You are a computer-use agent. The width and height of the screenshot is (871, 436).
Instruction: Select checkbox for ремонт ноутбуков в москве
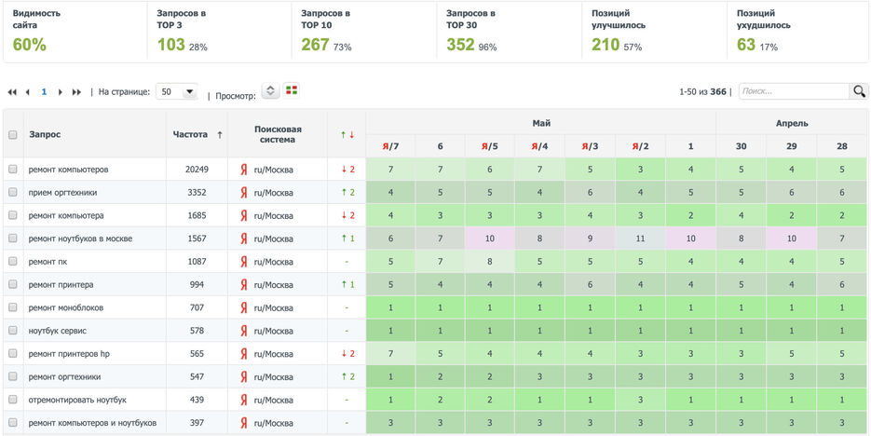point(13,238)
